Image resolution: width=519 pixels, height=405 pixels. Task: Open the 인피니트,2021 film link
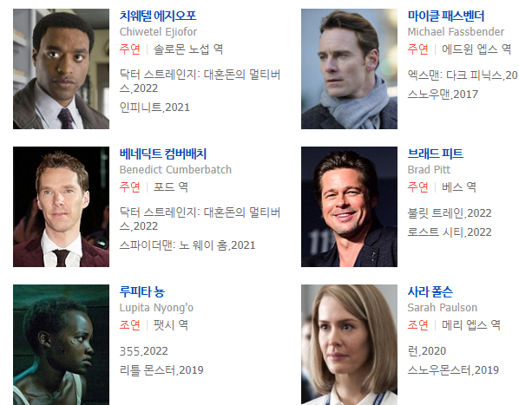[154, 108]
